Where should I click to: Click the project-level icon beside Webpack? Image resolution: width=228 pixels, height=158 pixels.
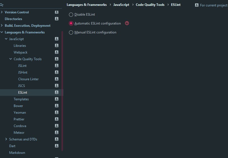pos(57,52)
